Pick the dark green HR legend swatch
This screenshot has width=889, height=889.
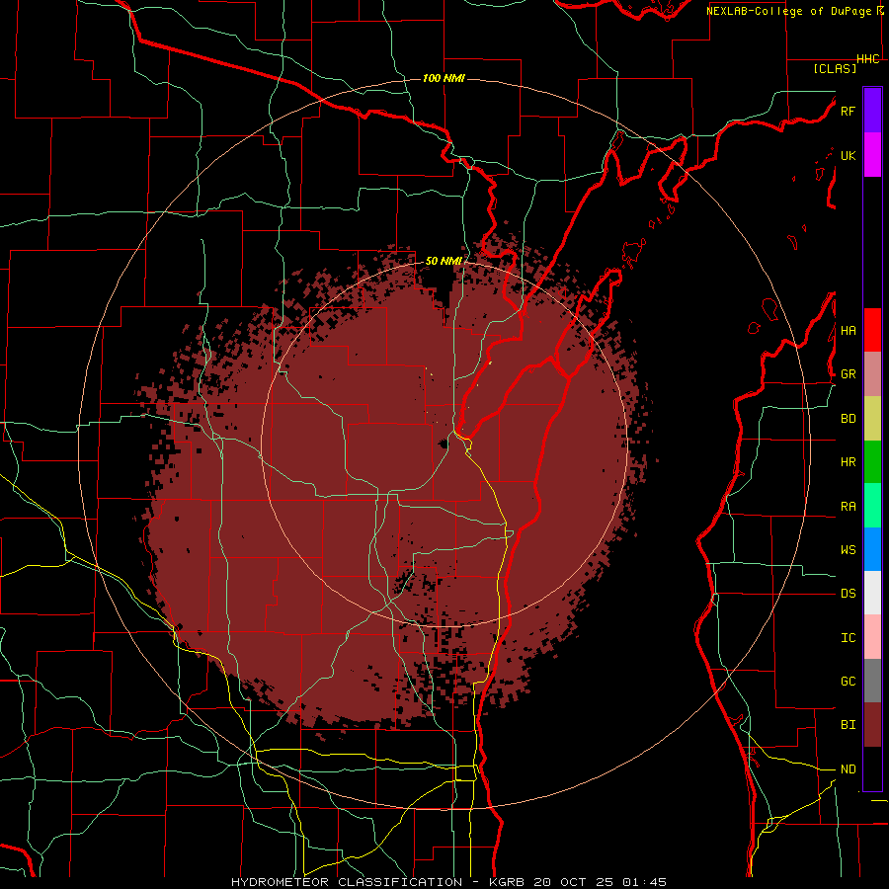click(x=872, y=462)
